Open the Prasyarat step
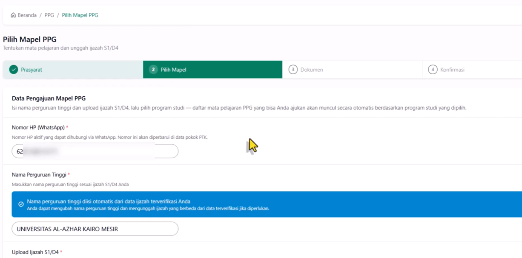The image size is (522, 258). click(x=73, y=70)
